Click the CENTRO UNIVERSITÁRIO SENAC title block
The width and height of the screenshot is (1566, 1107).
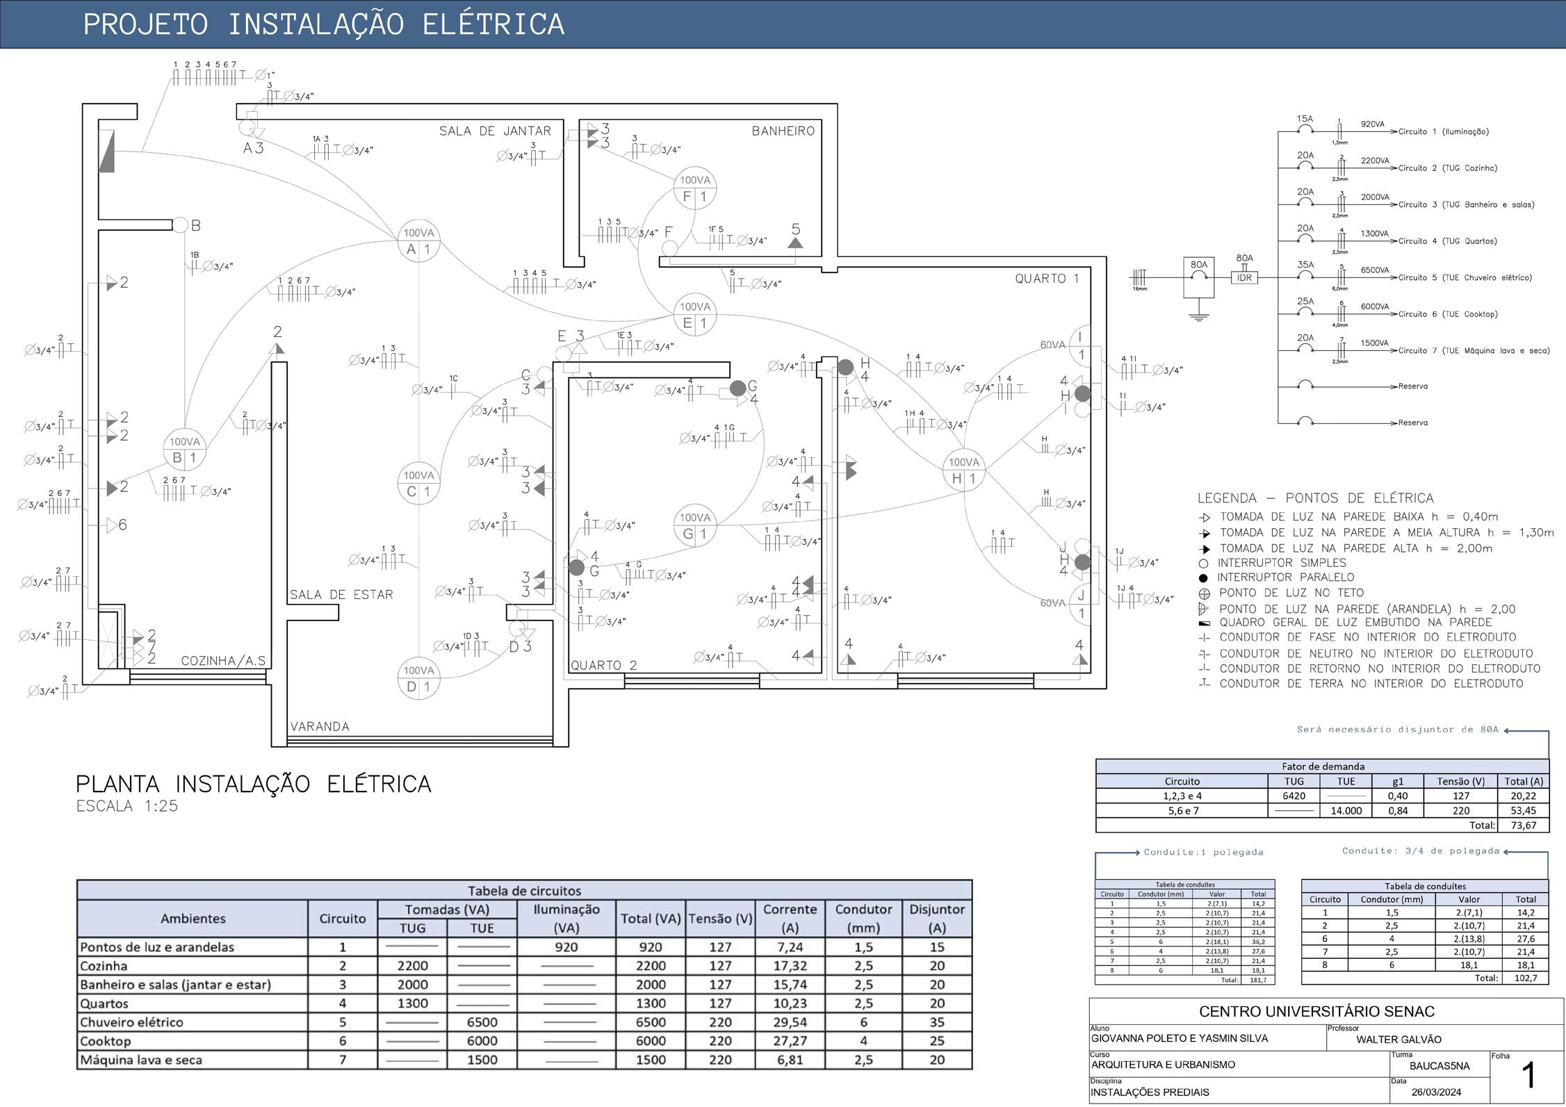(1316, 1011)
